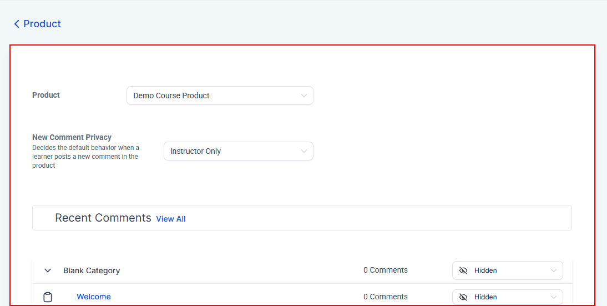Click the Welcome 0 Comments count
The height and width of the screenshot is (306, 607).
coord(386,297)
